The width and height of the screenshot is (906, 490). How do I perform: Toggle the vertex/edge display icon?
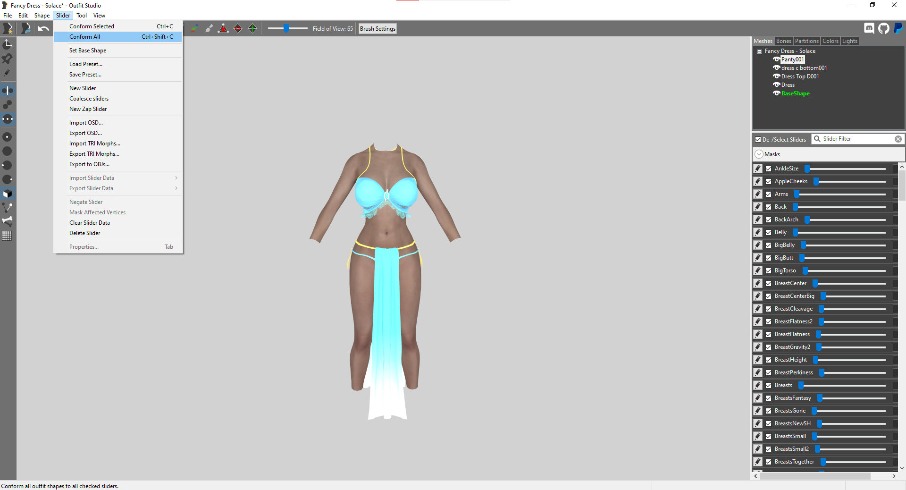(8, 207)
